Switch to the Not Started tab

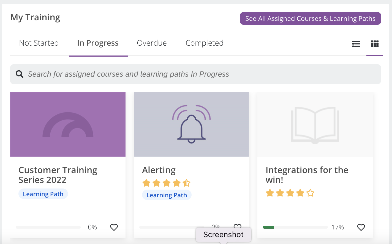[x=39, y=43]
